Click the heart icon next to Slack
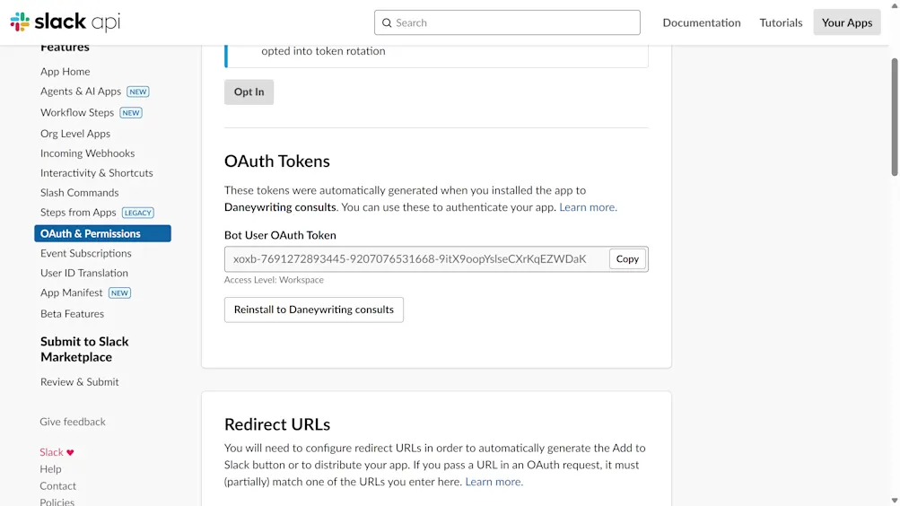The width and height of the screenshot is (900, 506). click(70, 453)
